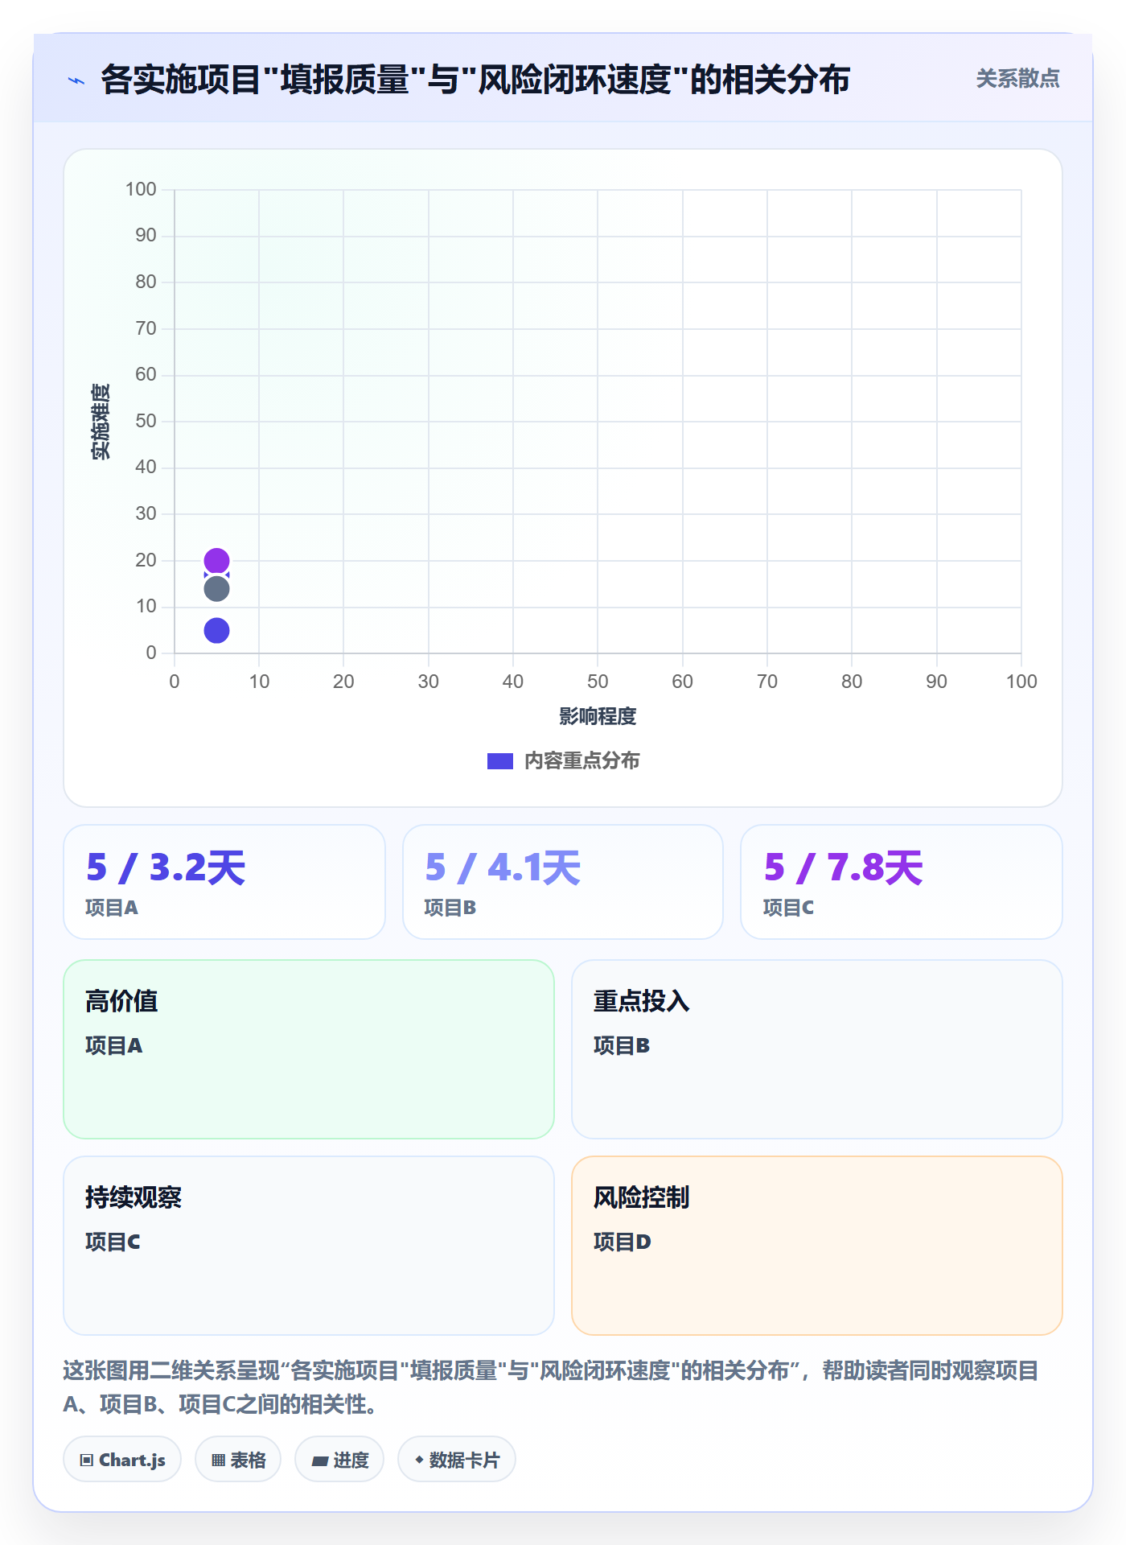This screenshot has width=1126, height=1545.
Task: Click the purple data point on the scatter chart
Action: point(216,560)
